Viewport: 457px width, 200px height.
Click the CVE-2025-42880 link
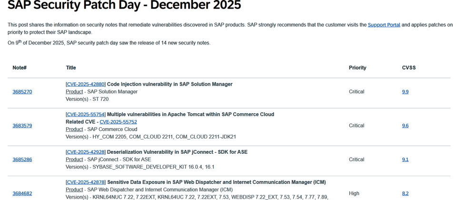click(86, 84)
